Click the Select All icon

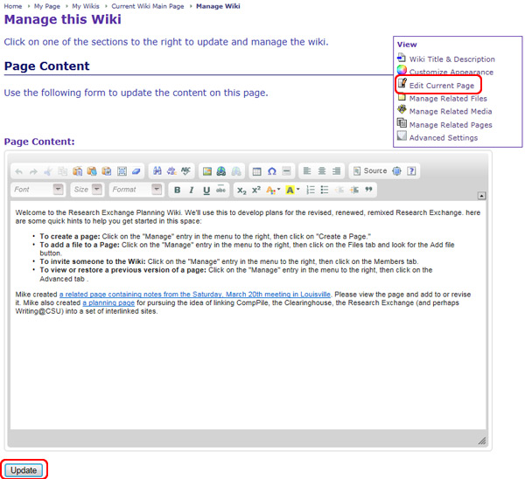click(x=122, y=171)
